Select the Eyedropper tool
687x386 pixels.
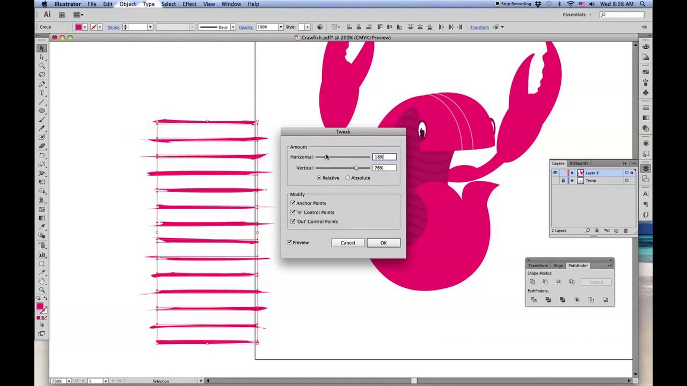click(42, 227)
